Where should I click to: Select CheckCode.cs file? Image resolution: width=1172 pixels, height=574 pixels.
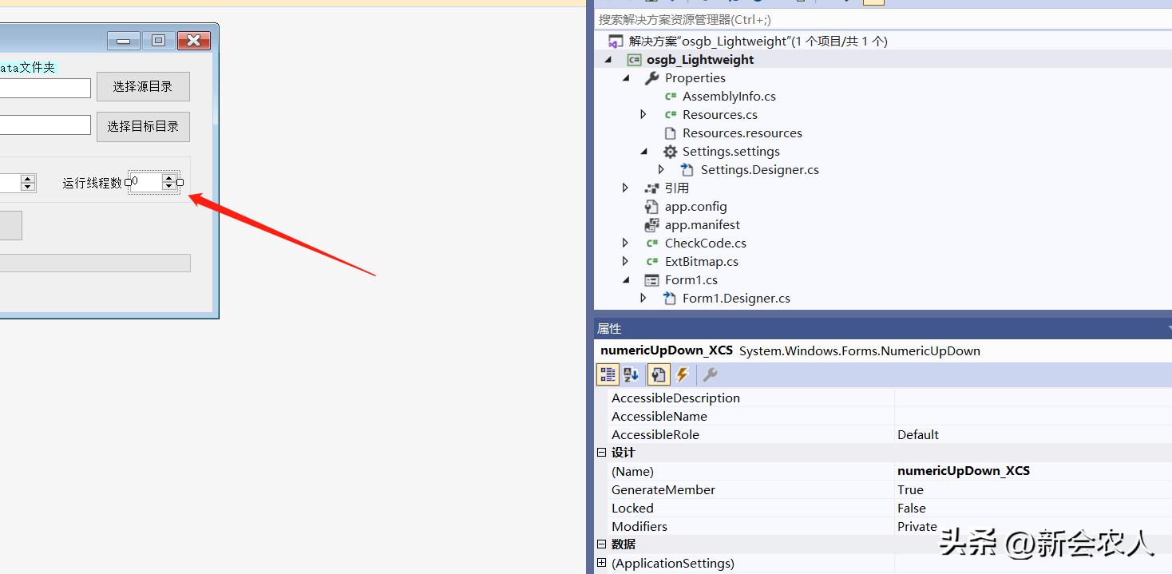706,243
